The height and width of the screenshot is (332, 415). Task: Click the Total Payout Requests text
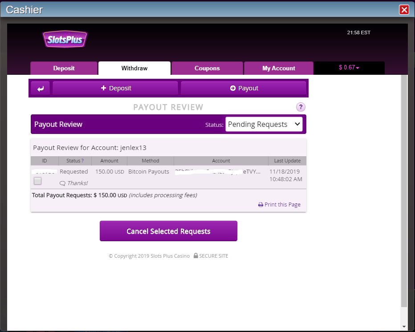pyautogui.click(x=114, y=195)
